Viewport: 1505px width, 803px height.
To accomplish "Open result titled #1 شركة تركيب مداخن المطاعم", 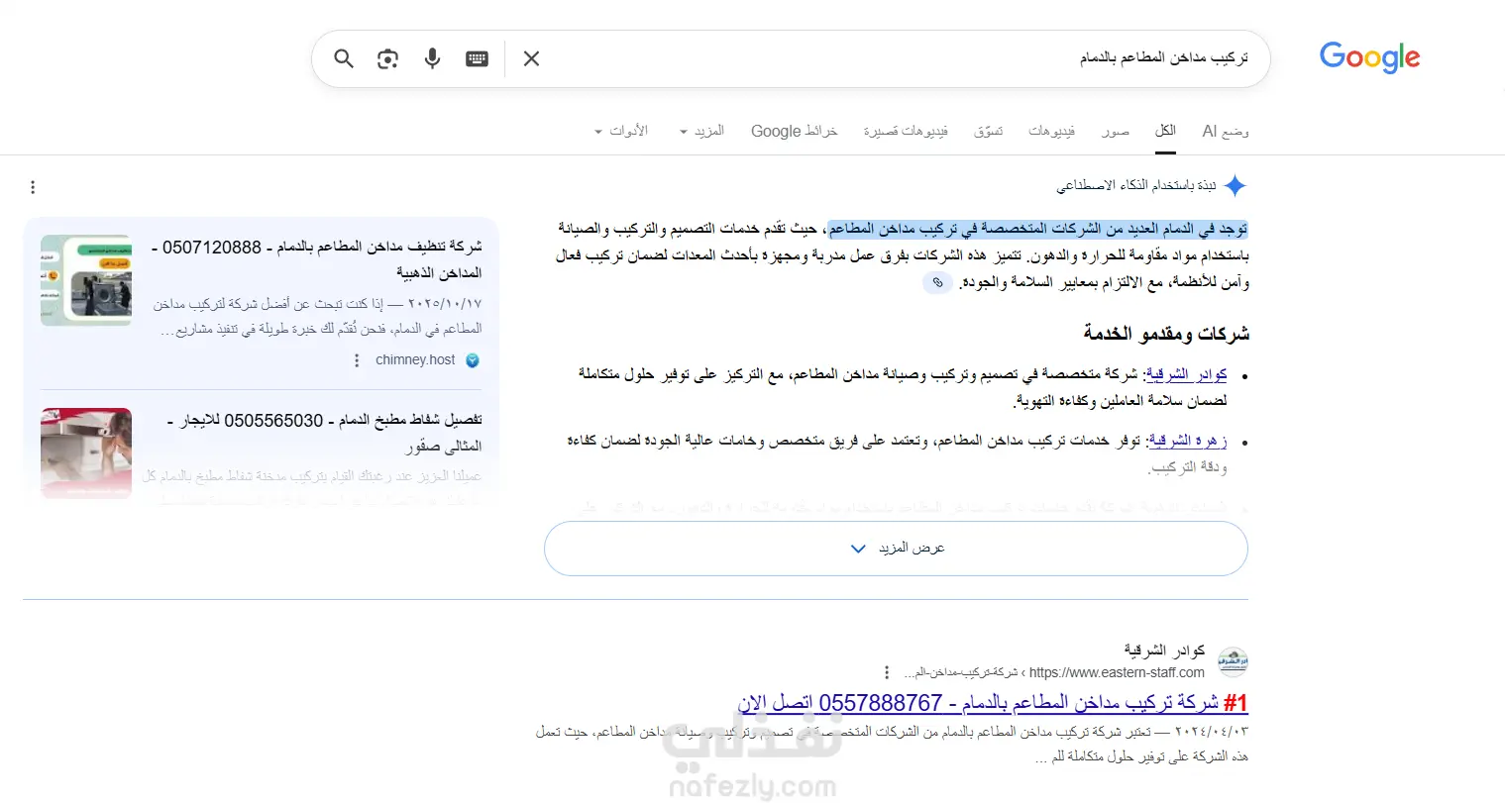I will 993,703.
